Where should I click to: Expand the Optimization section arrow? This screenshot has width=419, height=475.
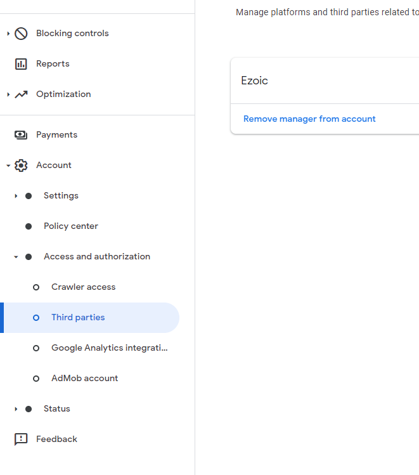coord(8,94)
